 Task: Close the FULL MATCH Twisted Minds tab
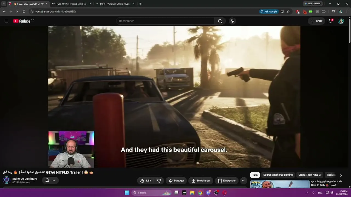click(x=90, y=4)
